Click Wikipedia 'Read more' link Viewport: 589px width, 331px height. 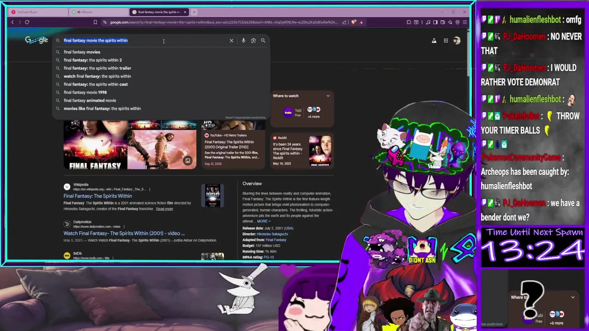pos(164,209)
